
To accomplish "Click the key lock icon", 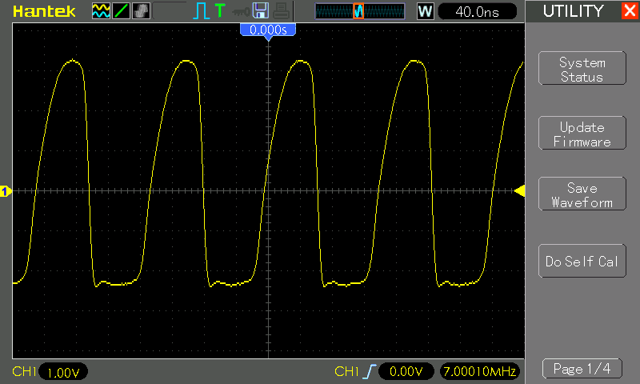I will pyautogui.click(x=241, y=12).
